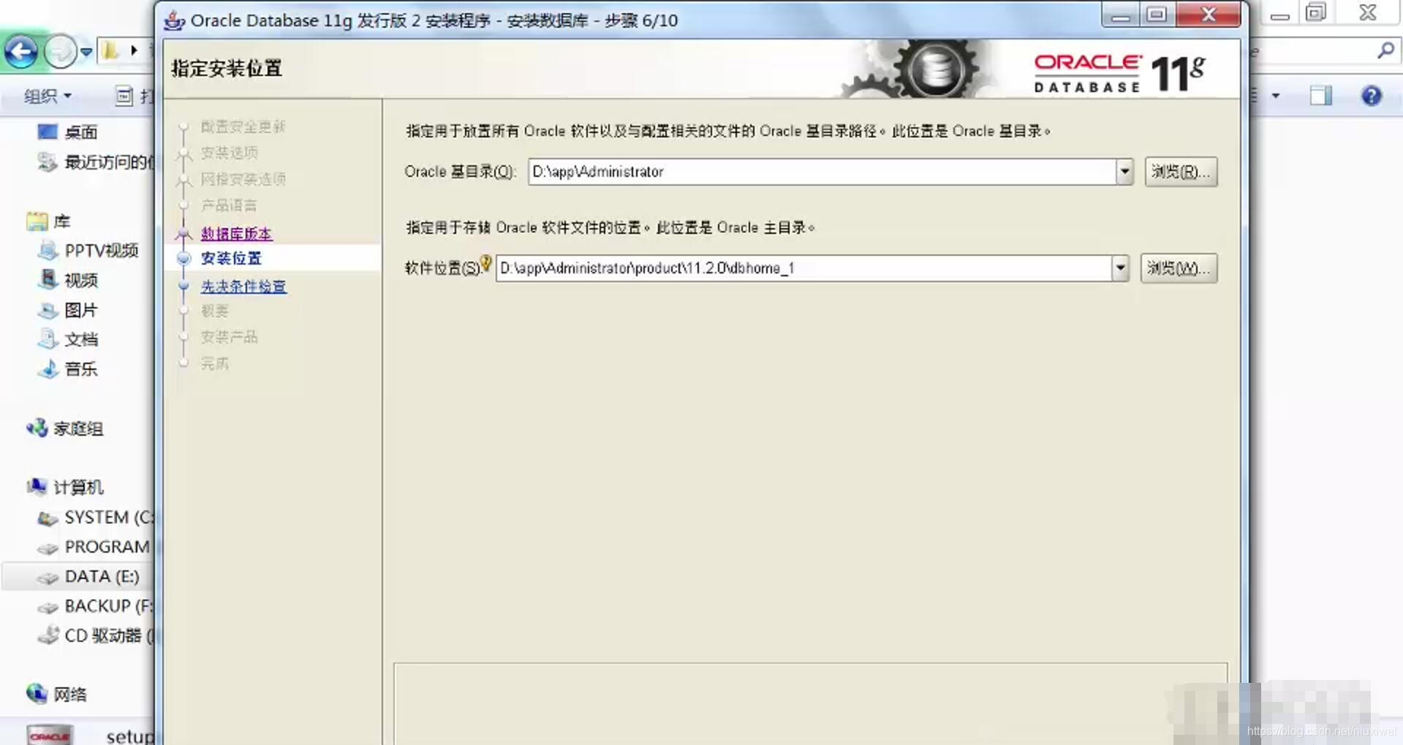The height and width of the screenshot is (745, 1403).
Task: Click the 家庭组 homegroup icon
Action: (x=37, y=428)
